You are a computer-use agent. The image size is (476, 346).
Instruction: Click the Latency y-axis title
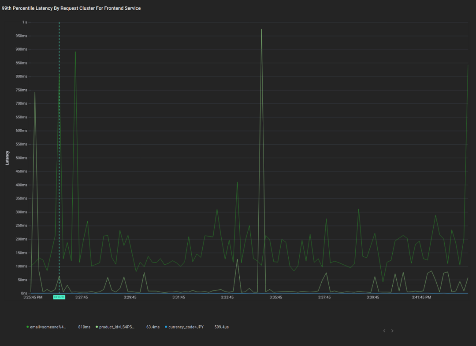click(7, 158)
